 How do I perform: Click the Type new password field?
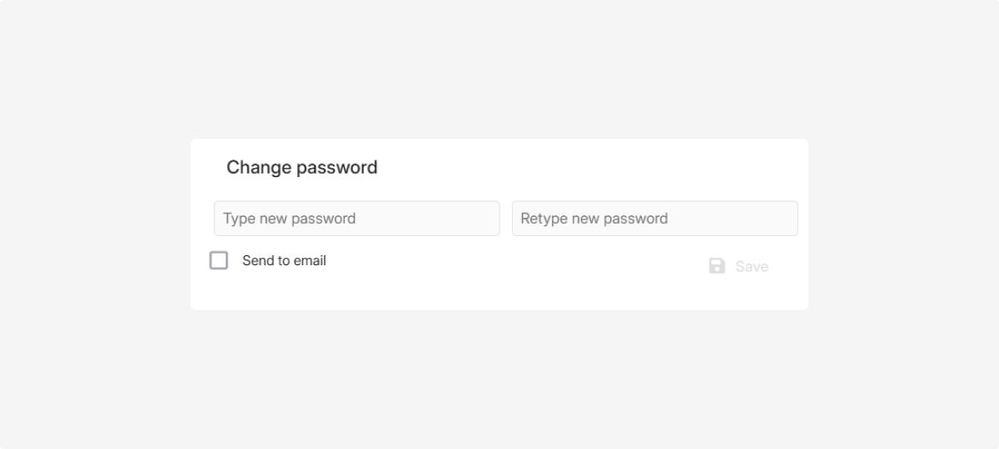(356, 219)
